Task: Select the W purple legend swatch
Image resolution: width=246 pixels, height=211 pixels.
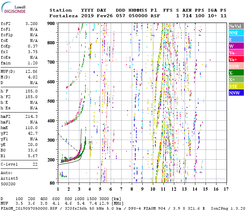Action: coord(236,46)
